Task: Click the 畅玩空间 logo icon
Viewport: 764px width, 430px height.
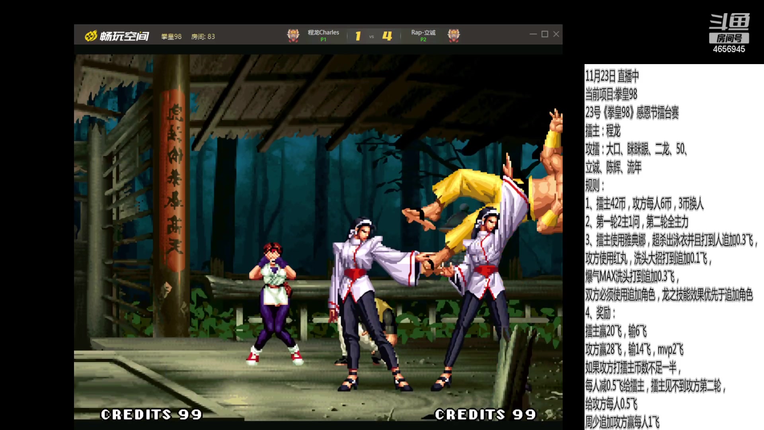Action: pyautogui.click(x=91, y=36)
